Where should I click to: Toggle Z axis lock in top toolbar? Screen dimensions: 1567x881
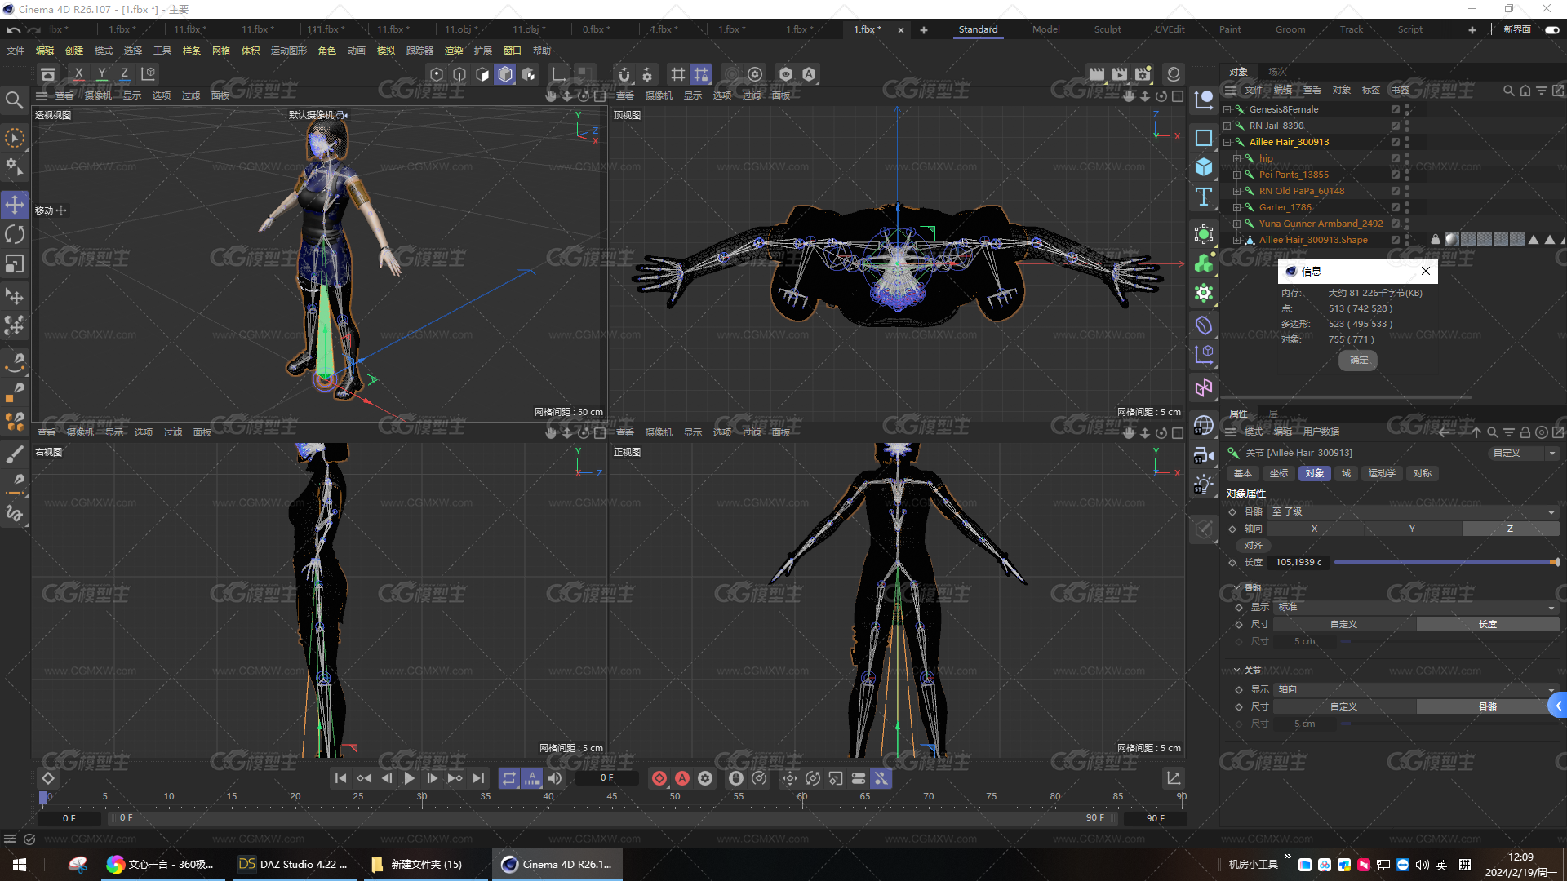tap(124, 74)
